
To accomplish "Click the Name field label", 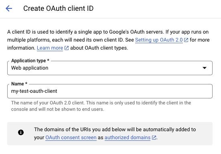I will coord(19,84).
